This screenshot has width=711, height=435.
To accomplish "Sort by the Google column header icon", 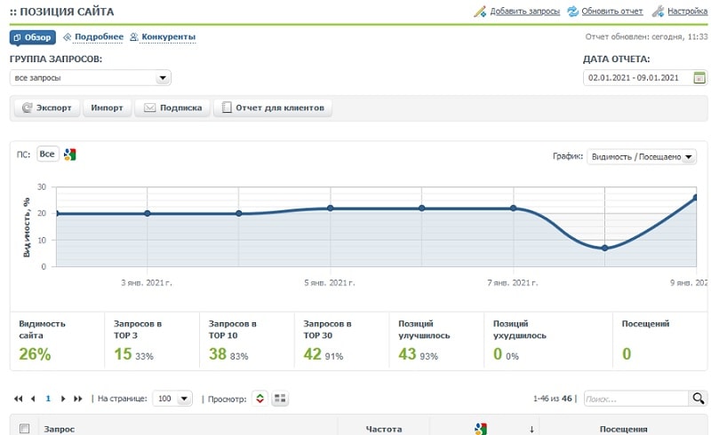I will [481, 429].
